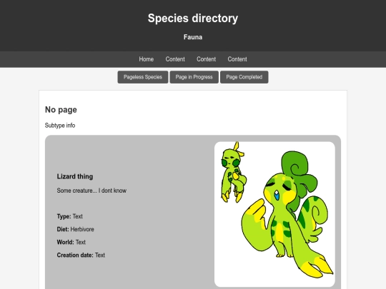Click the description 'Some creature... I dont know'

coord(91,191)
